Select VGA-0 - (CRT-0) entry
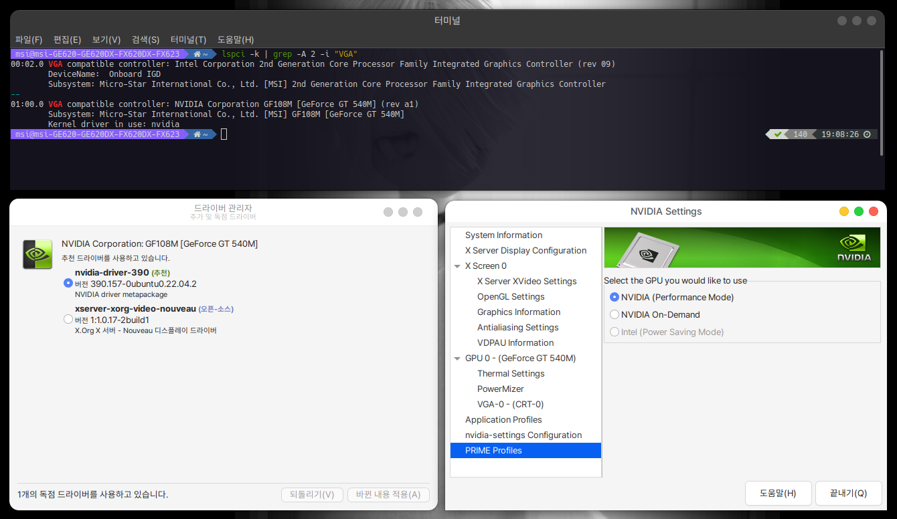Screen dimensions: 897x519 pyautogui.click(x=510, y=405)
